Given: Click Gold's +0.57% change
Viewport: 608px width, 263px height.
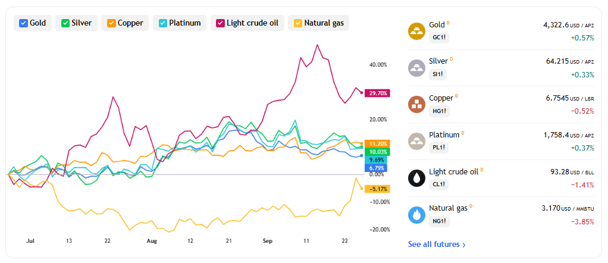Looking at the screenshot, I should point(582,38).
